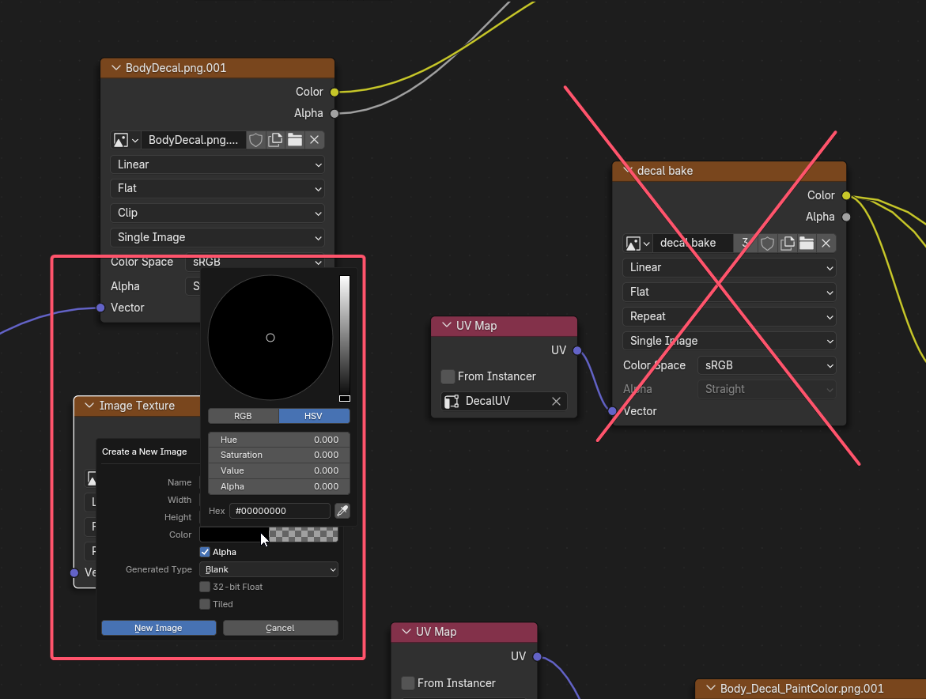Screen dimensions: 926x699
Task: Click the eyedropper next to Hex field
Action: [x=342, y=511]
